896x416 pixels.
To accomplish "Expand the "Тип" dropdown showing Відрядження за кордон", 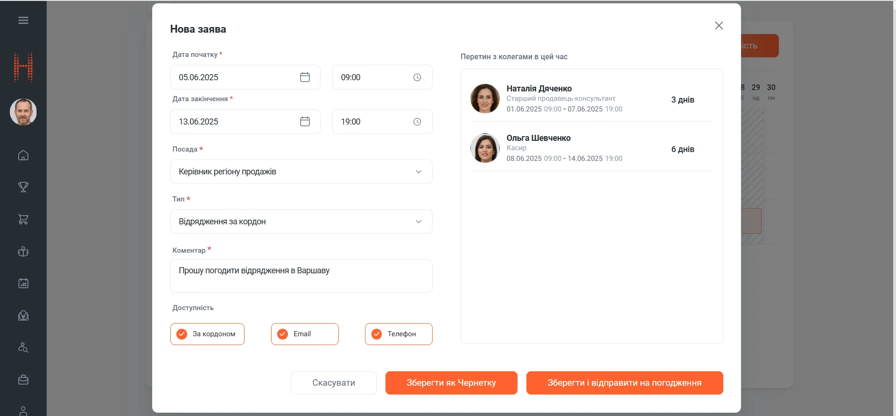I will pos(301,222).
